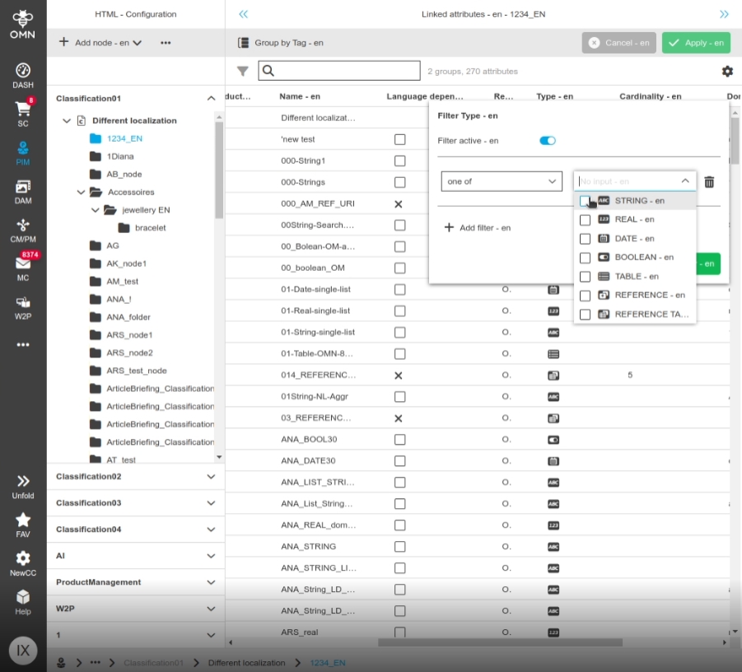Screen dimensions: 742x672
Task: Toggle the Filter active switch
Action: point(548,141)
